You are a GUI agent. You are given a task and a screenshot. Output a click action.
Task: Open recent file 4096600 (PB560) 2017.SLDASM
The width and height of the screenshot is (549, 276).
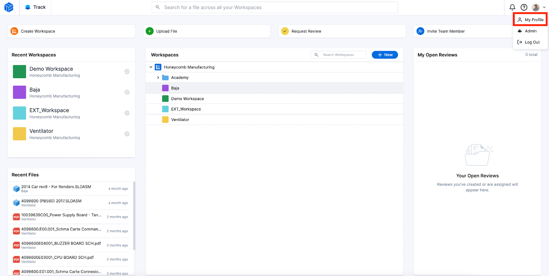point(51,201)
